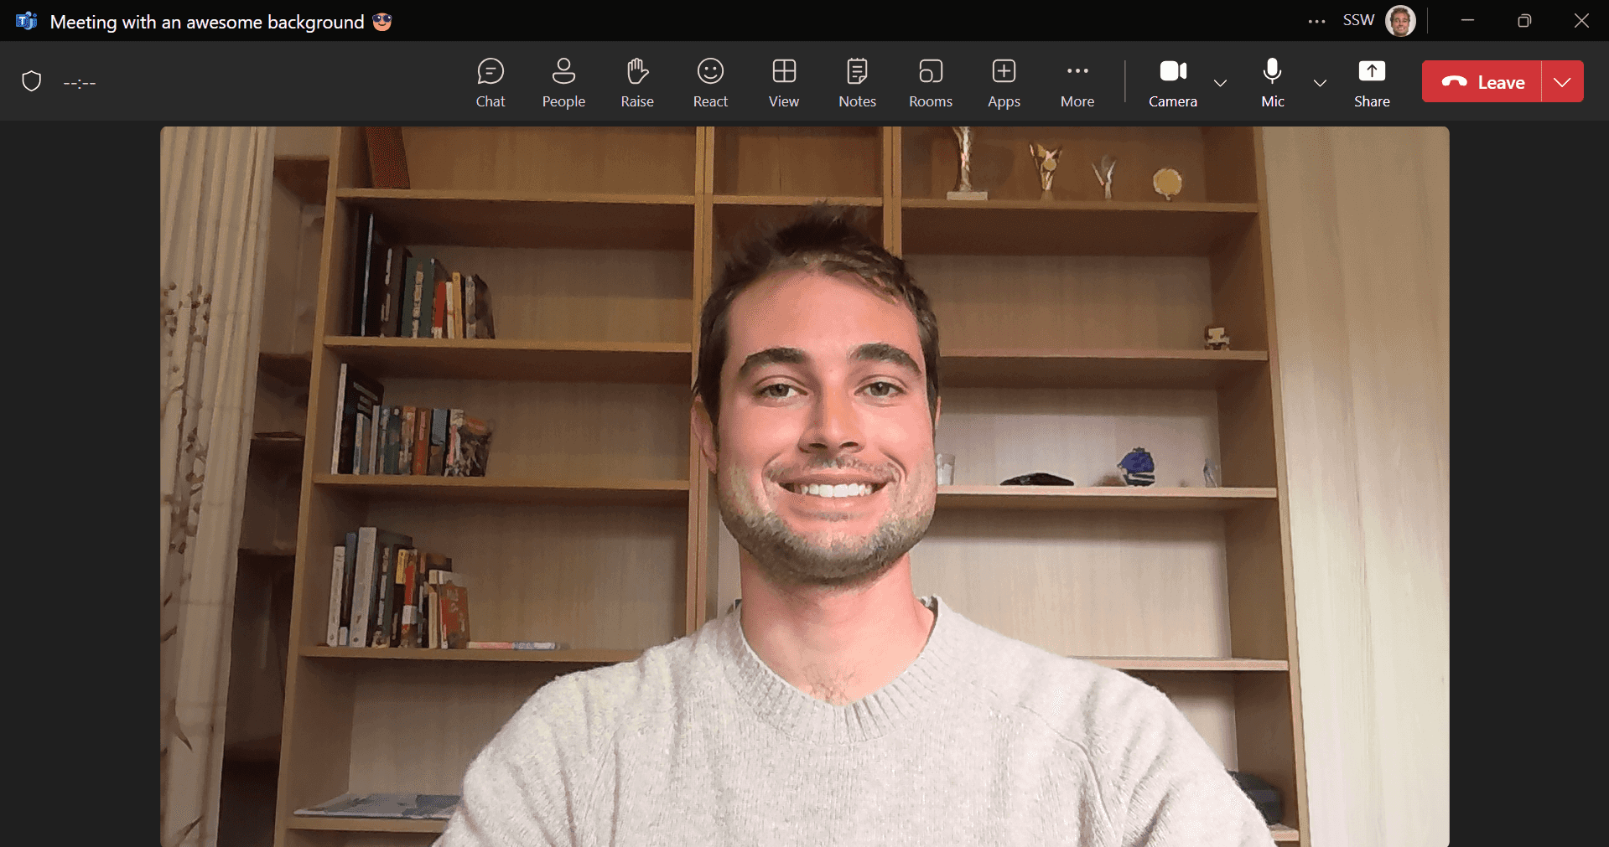
Task: Open the More actions menu
Action: click(1077, 82)
